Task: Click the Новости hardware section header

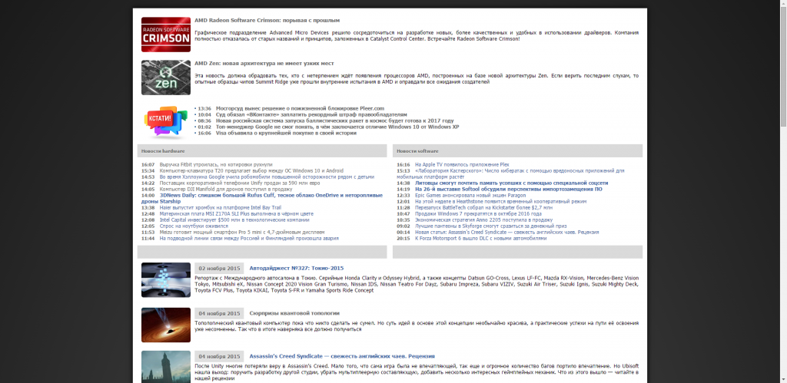Action: pos(262,151)
